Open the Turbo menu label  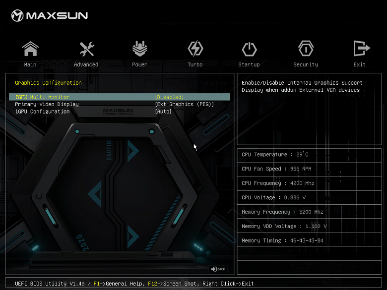(195, 64)
